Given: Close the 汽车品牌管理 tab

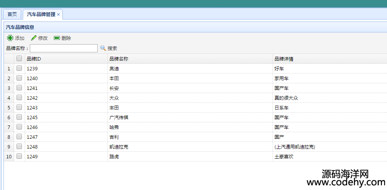Looking at the screenshot, I should tap(58, 14).
